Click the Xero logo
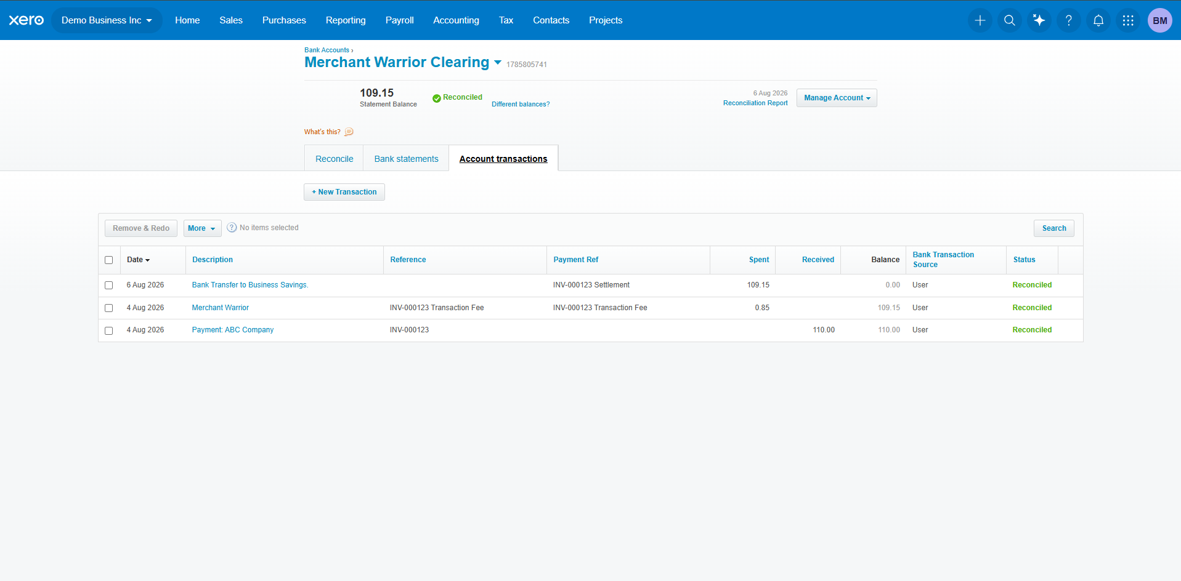This screenshot has width=1181, height=581. pos(26,20)
